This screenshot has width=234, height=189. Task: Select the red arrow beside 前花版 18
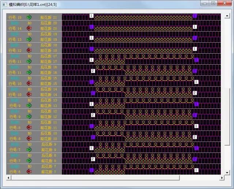click(29, 50)
